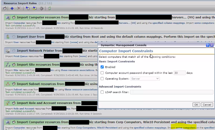Click the days field showing 30
This screenshot has width=215, height=130.
[179, 73]
